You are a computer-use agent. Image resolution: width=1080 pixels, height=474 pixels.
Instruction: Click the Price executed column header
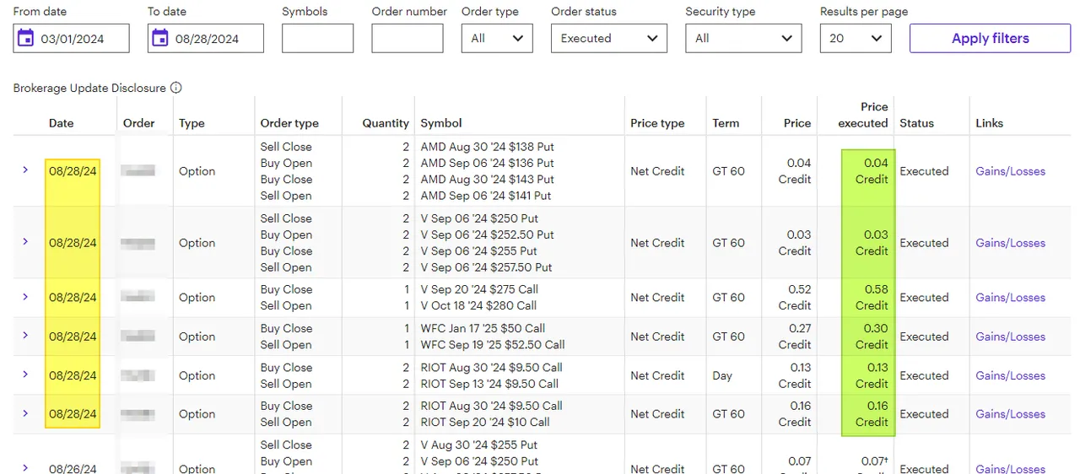862,115
